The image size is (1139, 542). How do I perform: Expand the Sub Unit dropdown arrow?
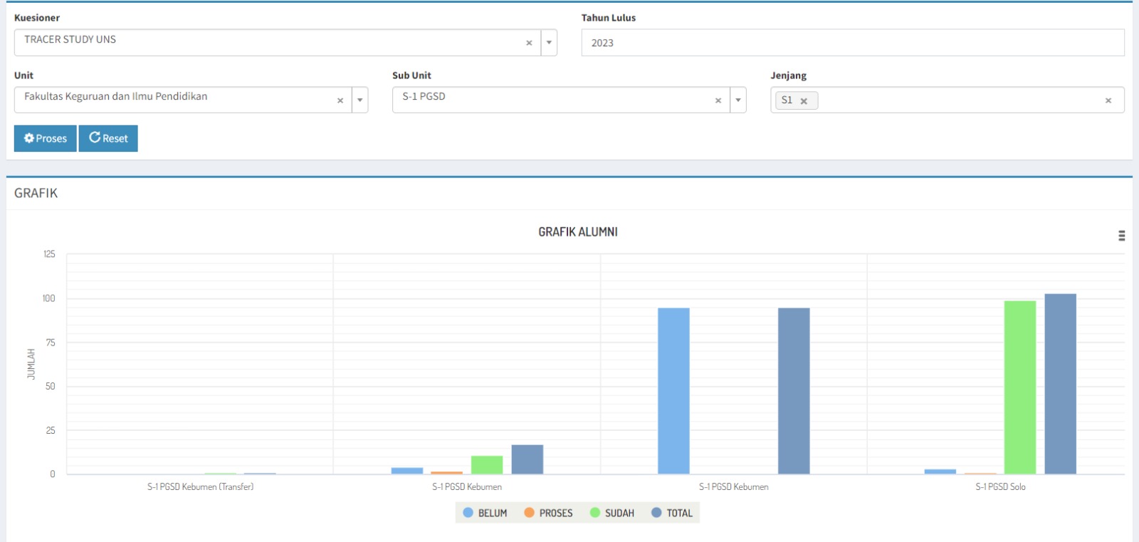[738, 100]
